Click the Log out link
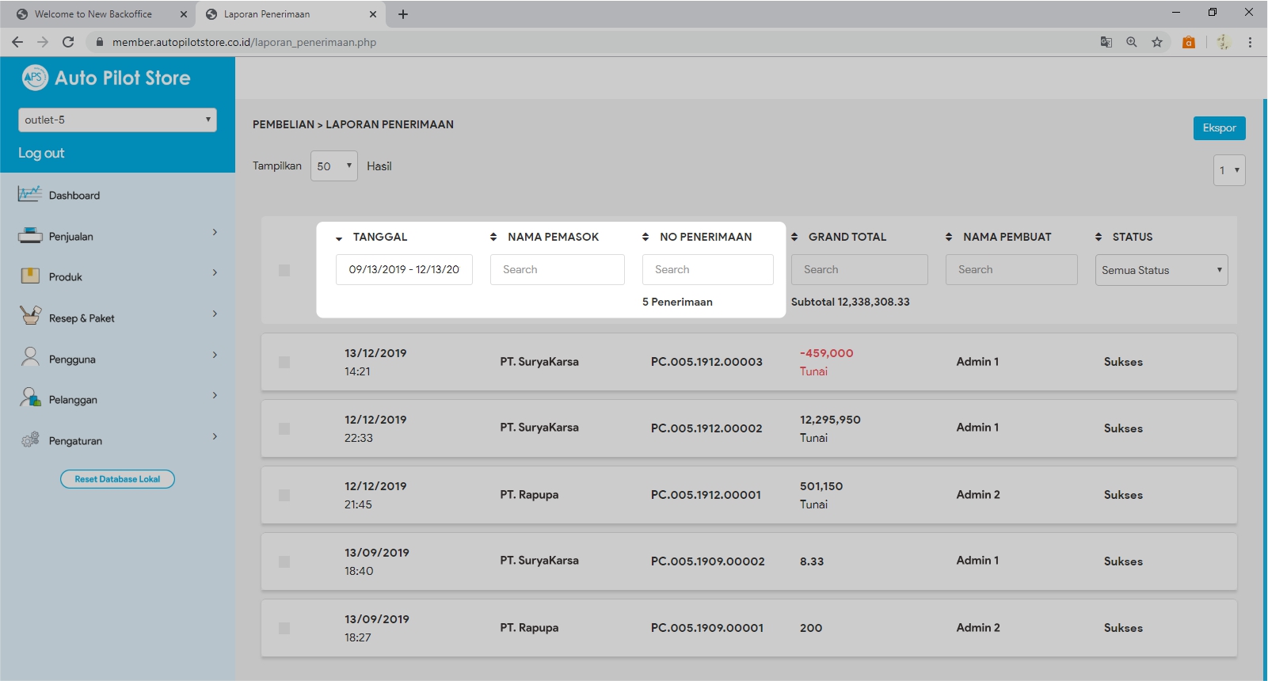This screenshot has width=1268, height=681. click(x=41, y=153)
